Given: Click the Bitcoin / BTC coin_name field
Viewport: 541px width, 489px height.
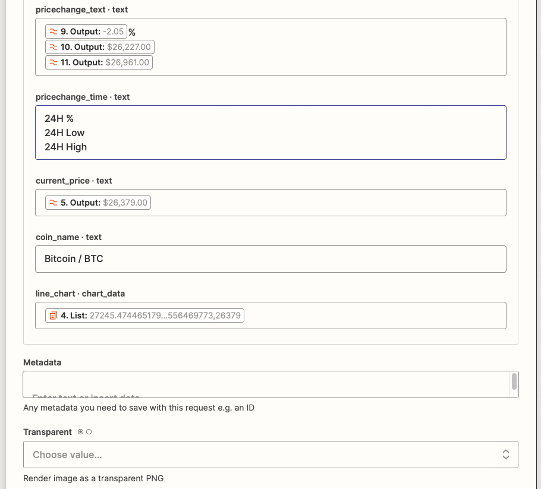Looking at the screenshot, I should pos(270,258).
